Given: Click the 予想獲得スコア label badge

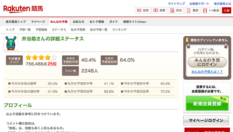Looking at the screenshot, I should pos(14,60).
